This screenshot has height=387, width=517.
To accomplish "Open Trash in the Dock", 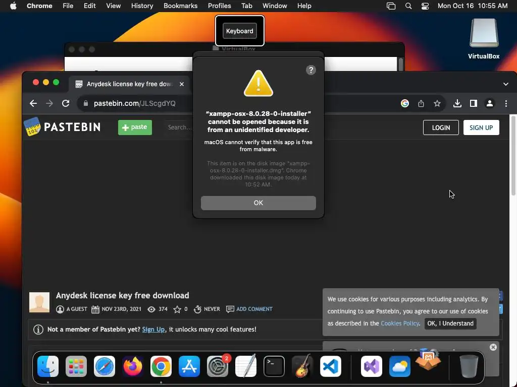I will (469, 366).
